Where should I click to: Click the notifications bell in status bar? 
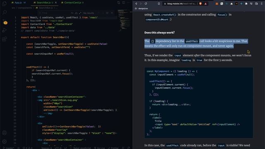click(x=129, y=148)
